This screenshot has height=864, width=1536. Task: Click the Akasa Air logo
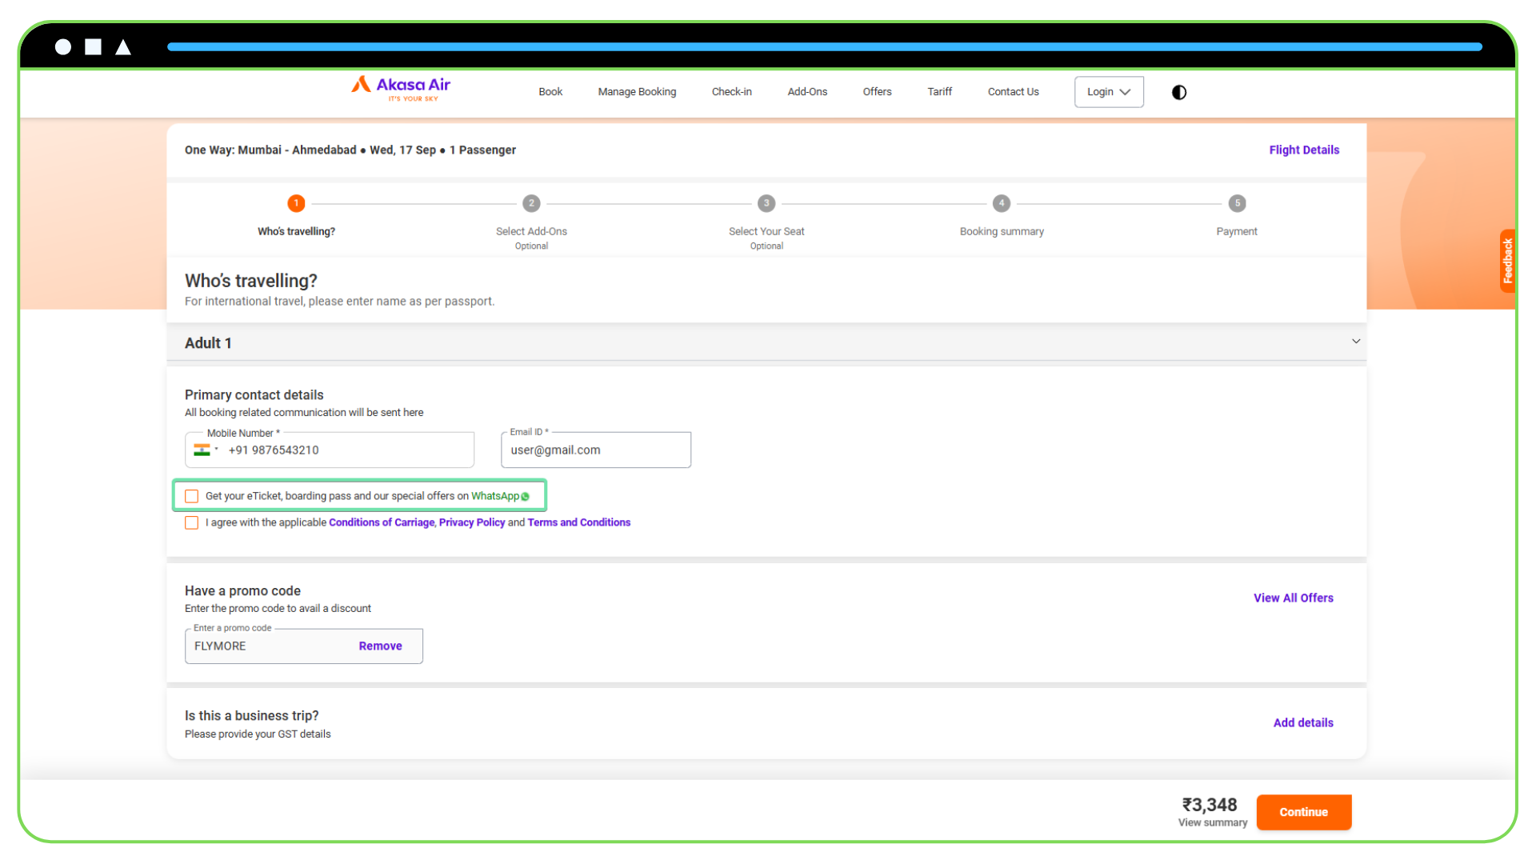(x=400, y=89)
